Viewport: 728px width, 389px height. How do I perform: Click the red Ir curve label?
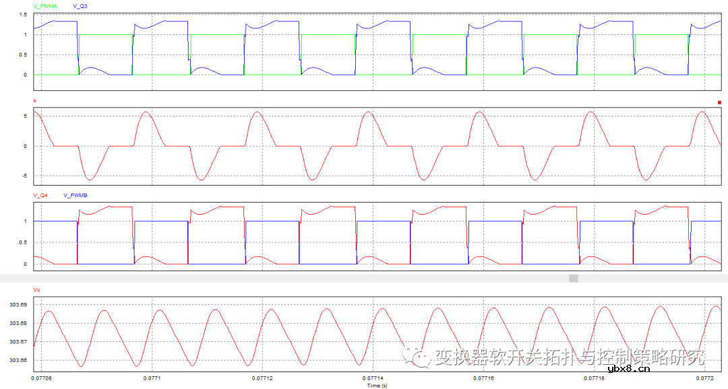(x=35, y=100)
